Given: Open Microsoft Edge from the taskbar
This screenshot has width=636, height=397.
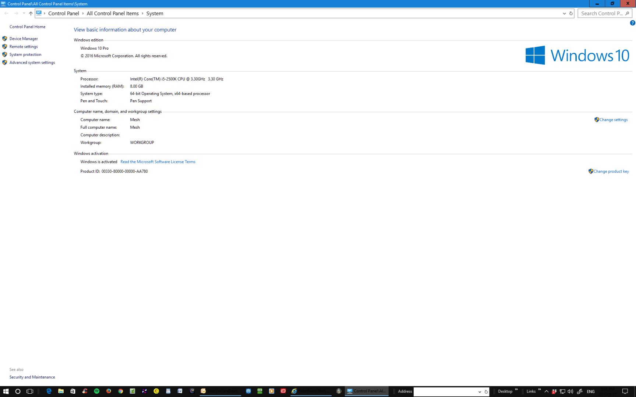Looking at the screenshot, I should 49,391.
